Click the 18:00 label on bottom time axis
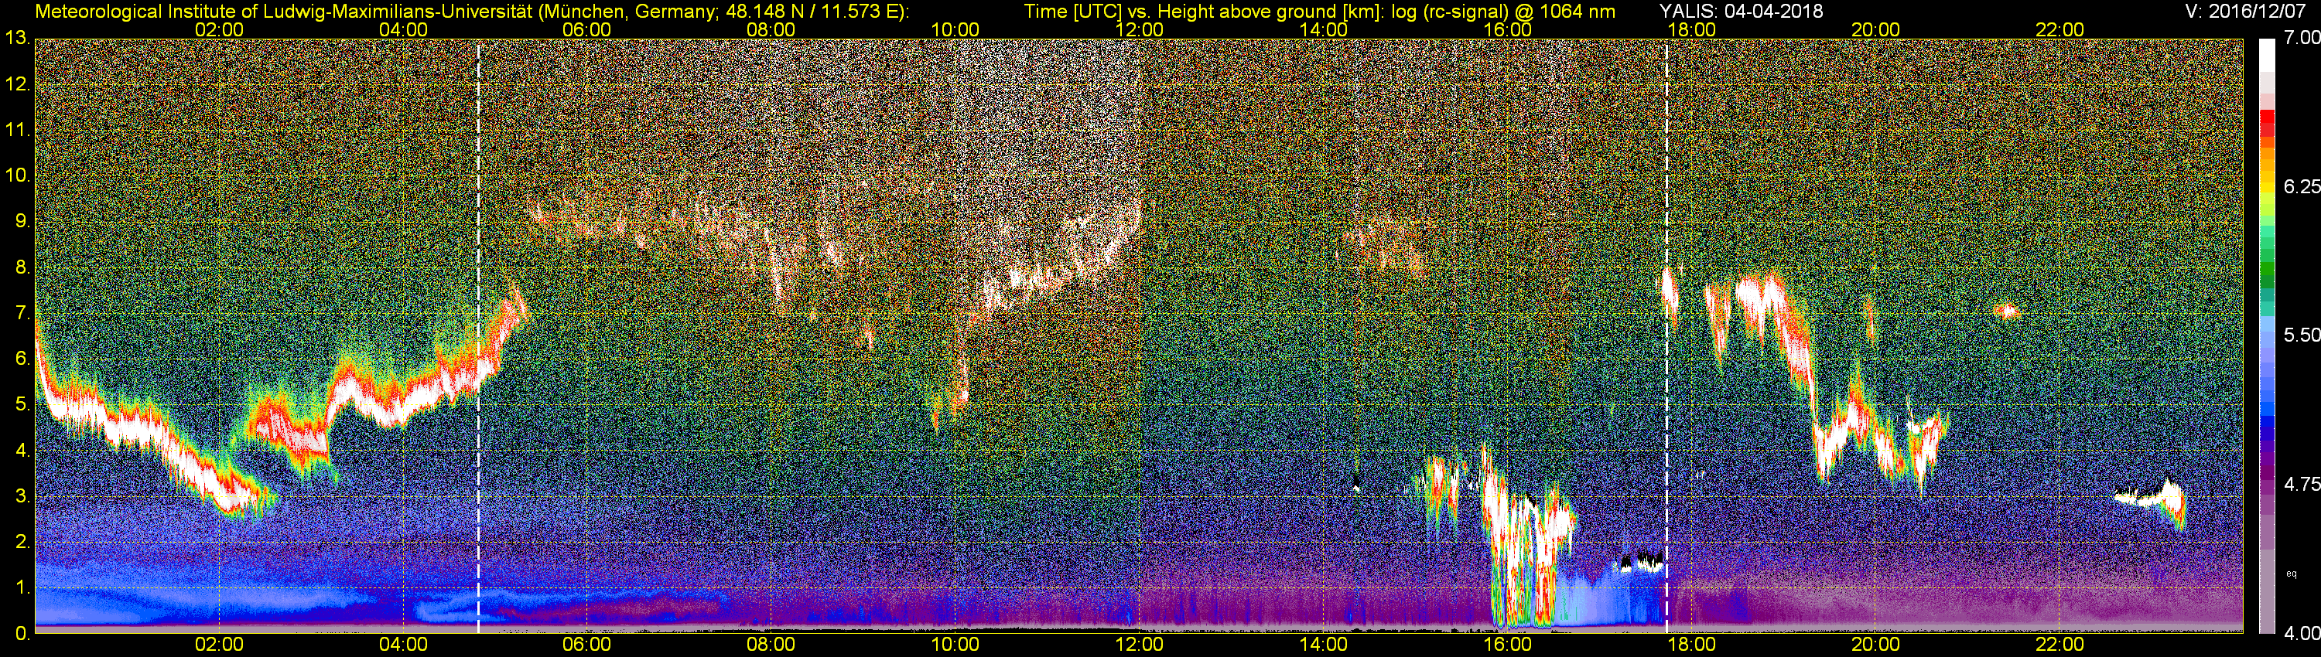 click(1692, 645)
